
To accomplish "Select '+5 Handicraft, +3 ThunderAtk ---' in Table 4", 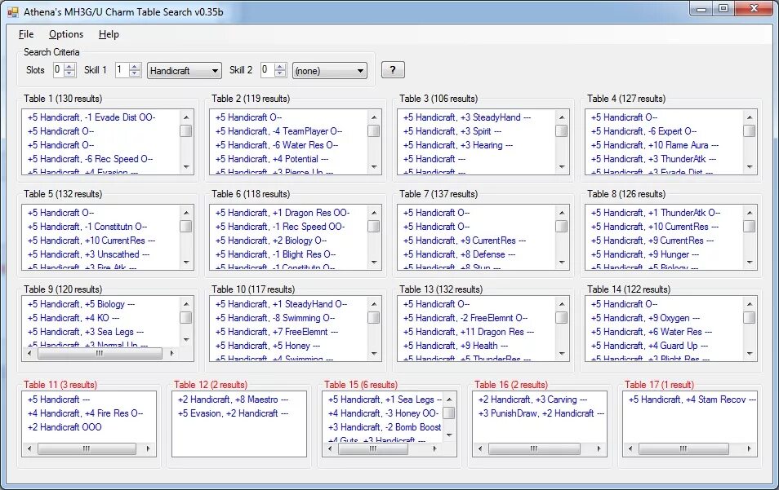I will point(653,159).
